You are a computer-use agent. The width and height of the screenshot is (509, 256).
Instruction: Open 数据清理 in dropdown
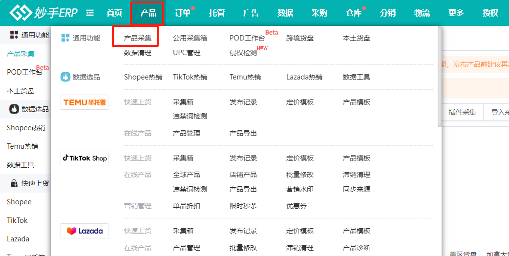[138, 53]
